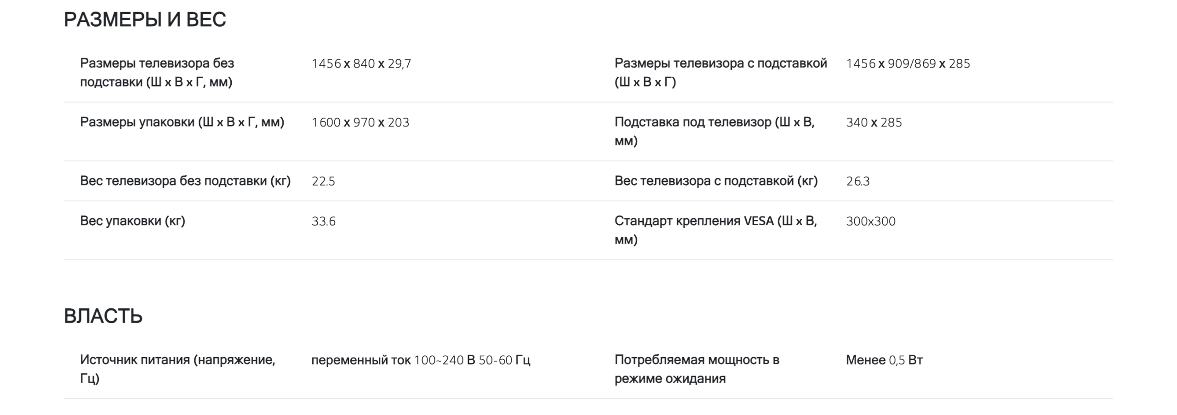
Task: Select the package weight value 33.6
Action: [324, 221]
